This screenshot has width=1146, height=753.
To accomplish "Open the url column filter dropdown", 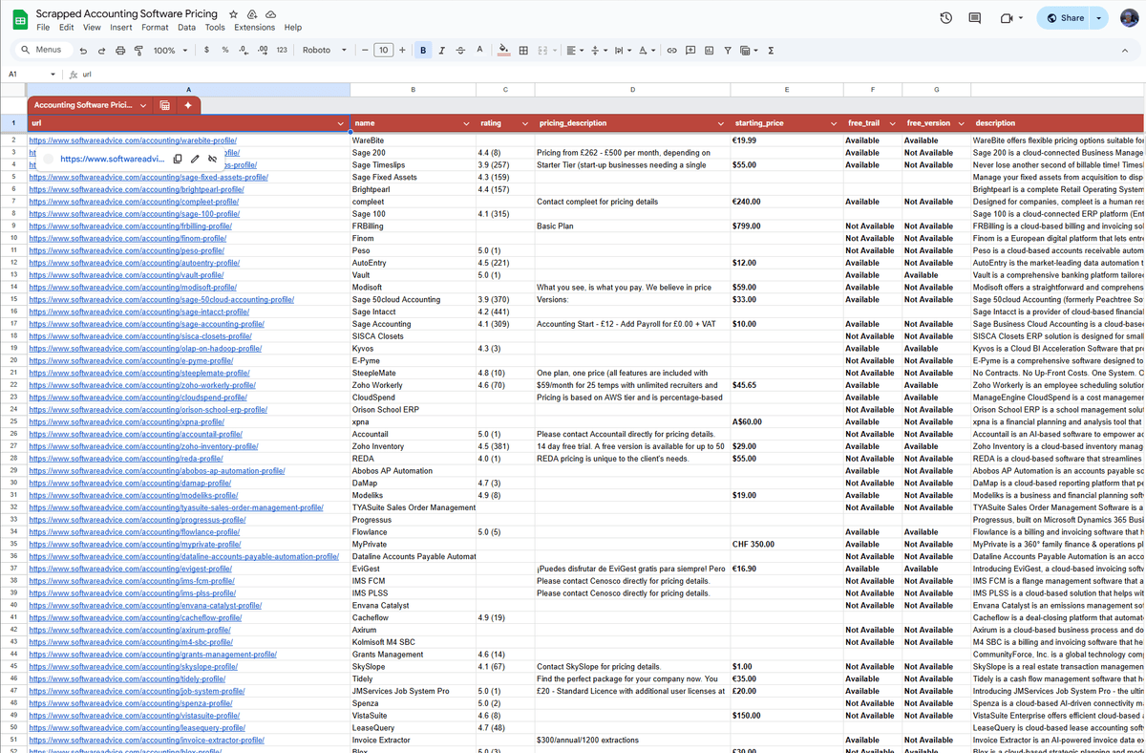I will 341,123.
